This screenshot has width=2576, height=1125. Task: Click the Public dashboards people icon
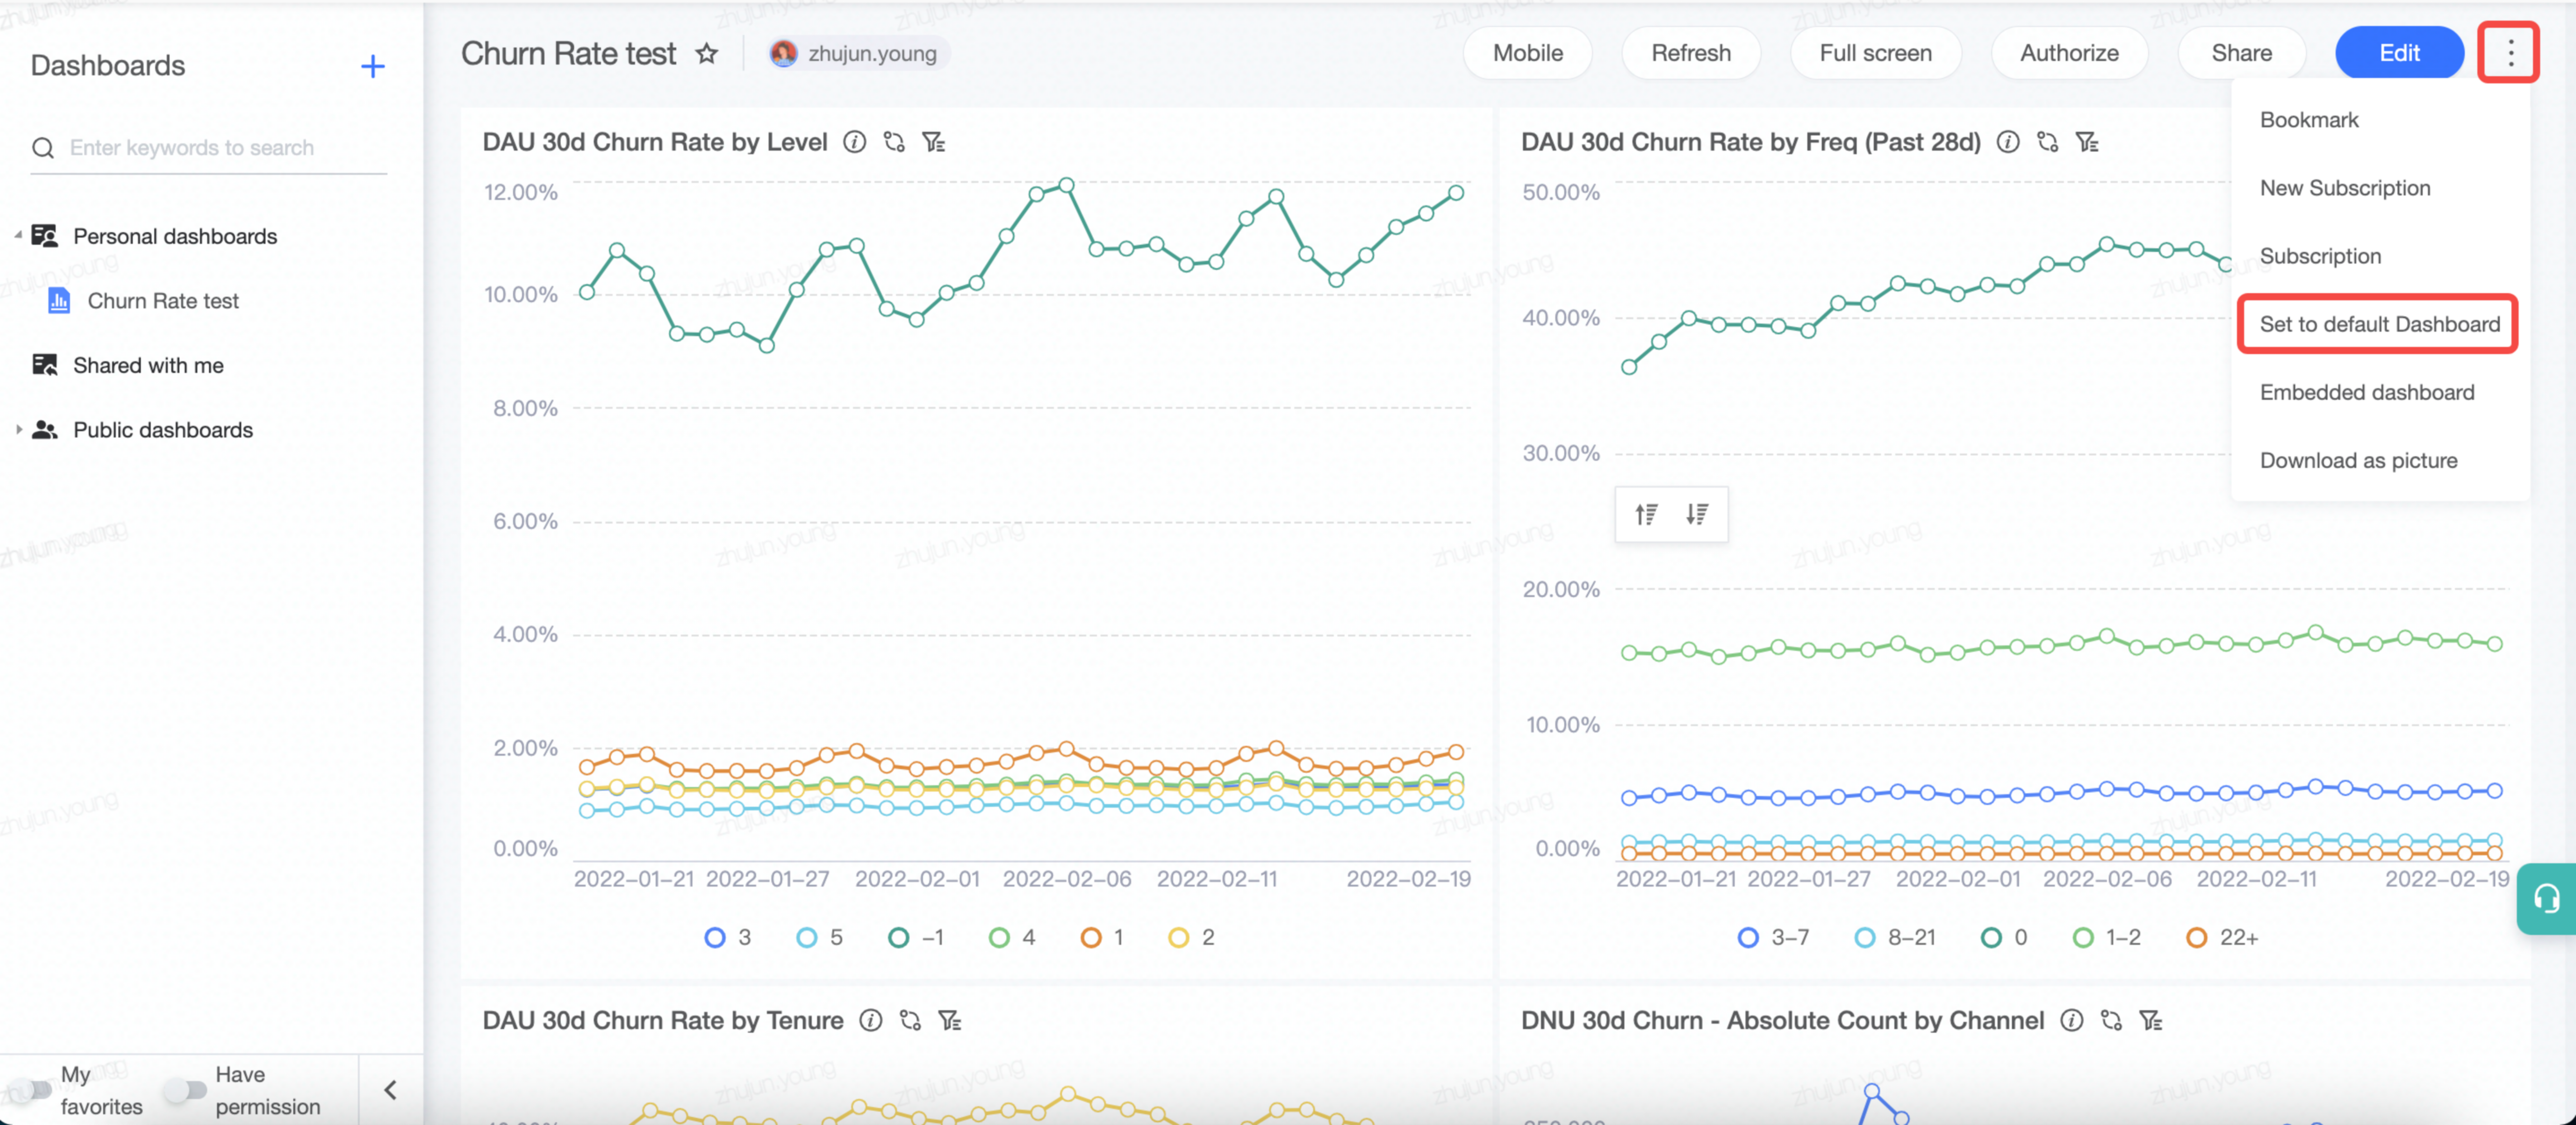[44, 430]
